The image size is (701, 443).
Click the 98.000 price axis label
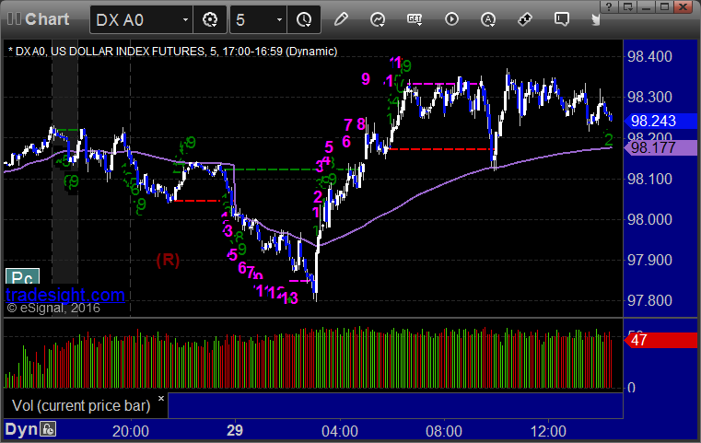(x=649, y=219)
